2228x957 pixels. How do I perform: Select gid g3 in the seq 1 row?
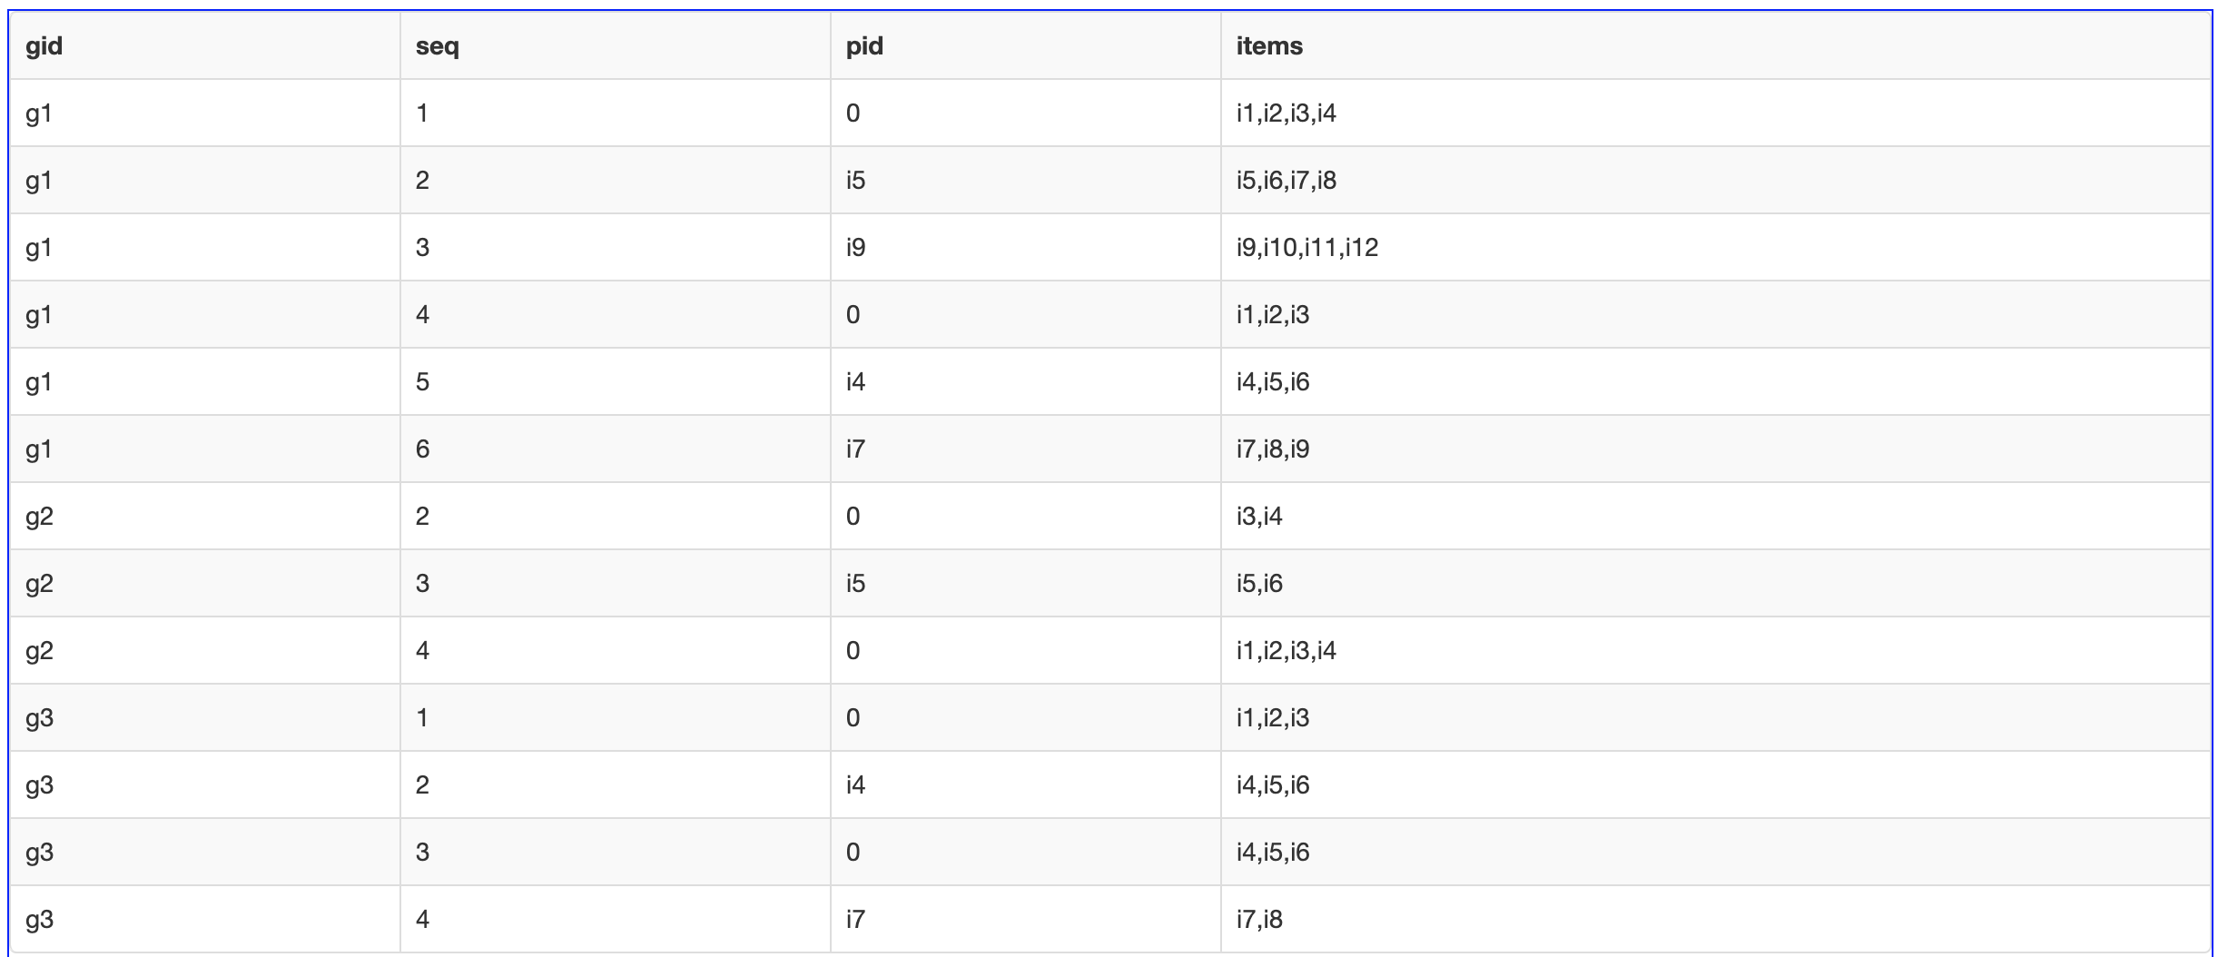(x=205, y=717)
